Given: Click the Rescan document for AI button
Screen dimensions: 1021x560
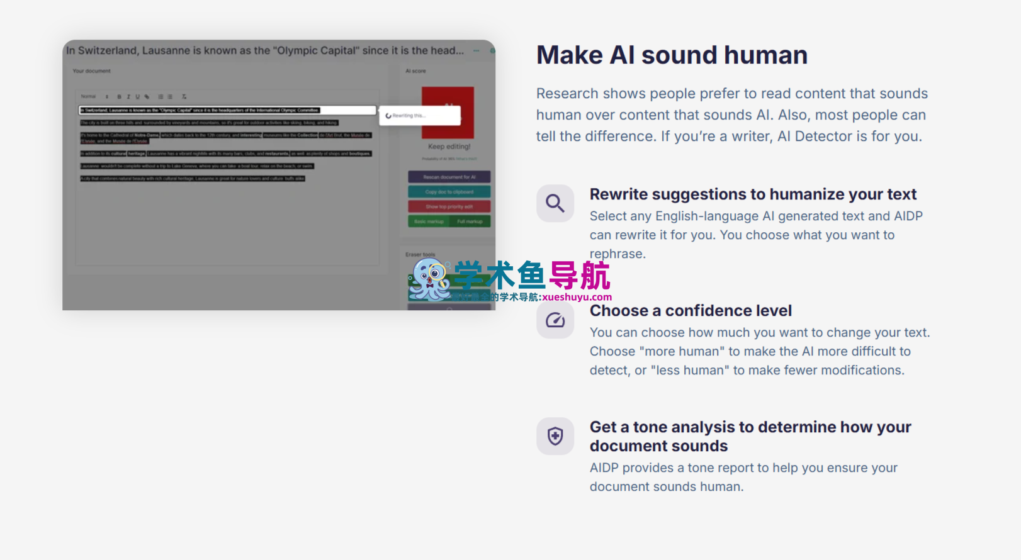Looking at the screenshot, I should pos(449,177).
